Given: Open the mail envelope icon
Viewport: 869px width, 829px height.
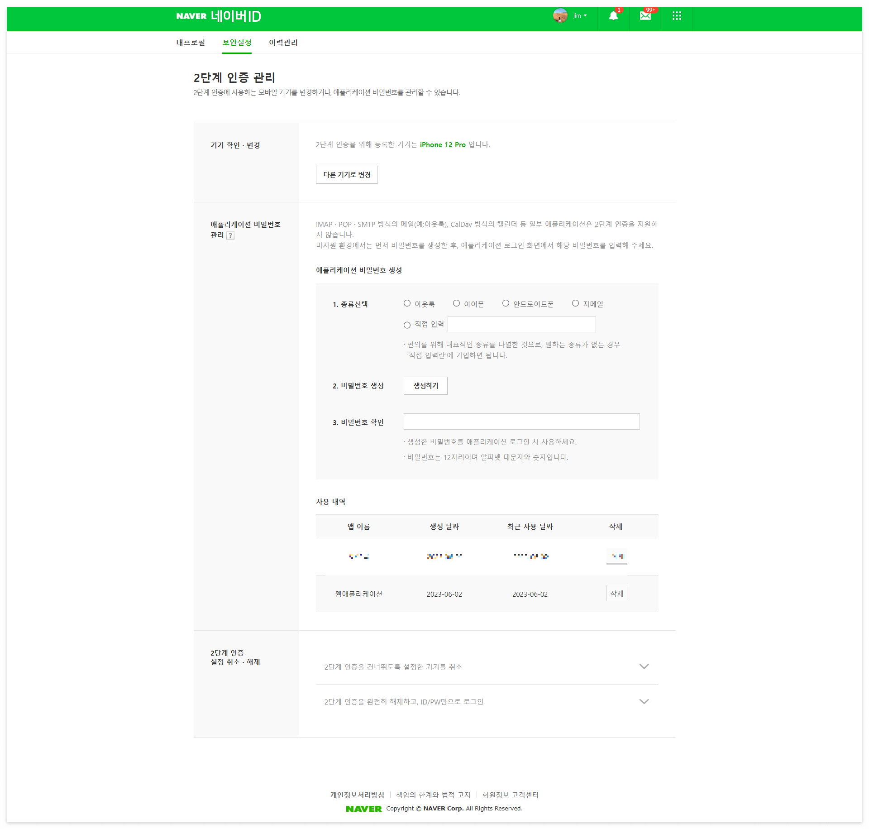Looking at the screenshot, I should pos(645,16).
